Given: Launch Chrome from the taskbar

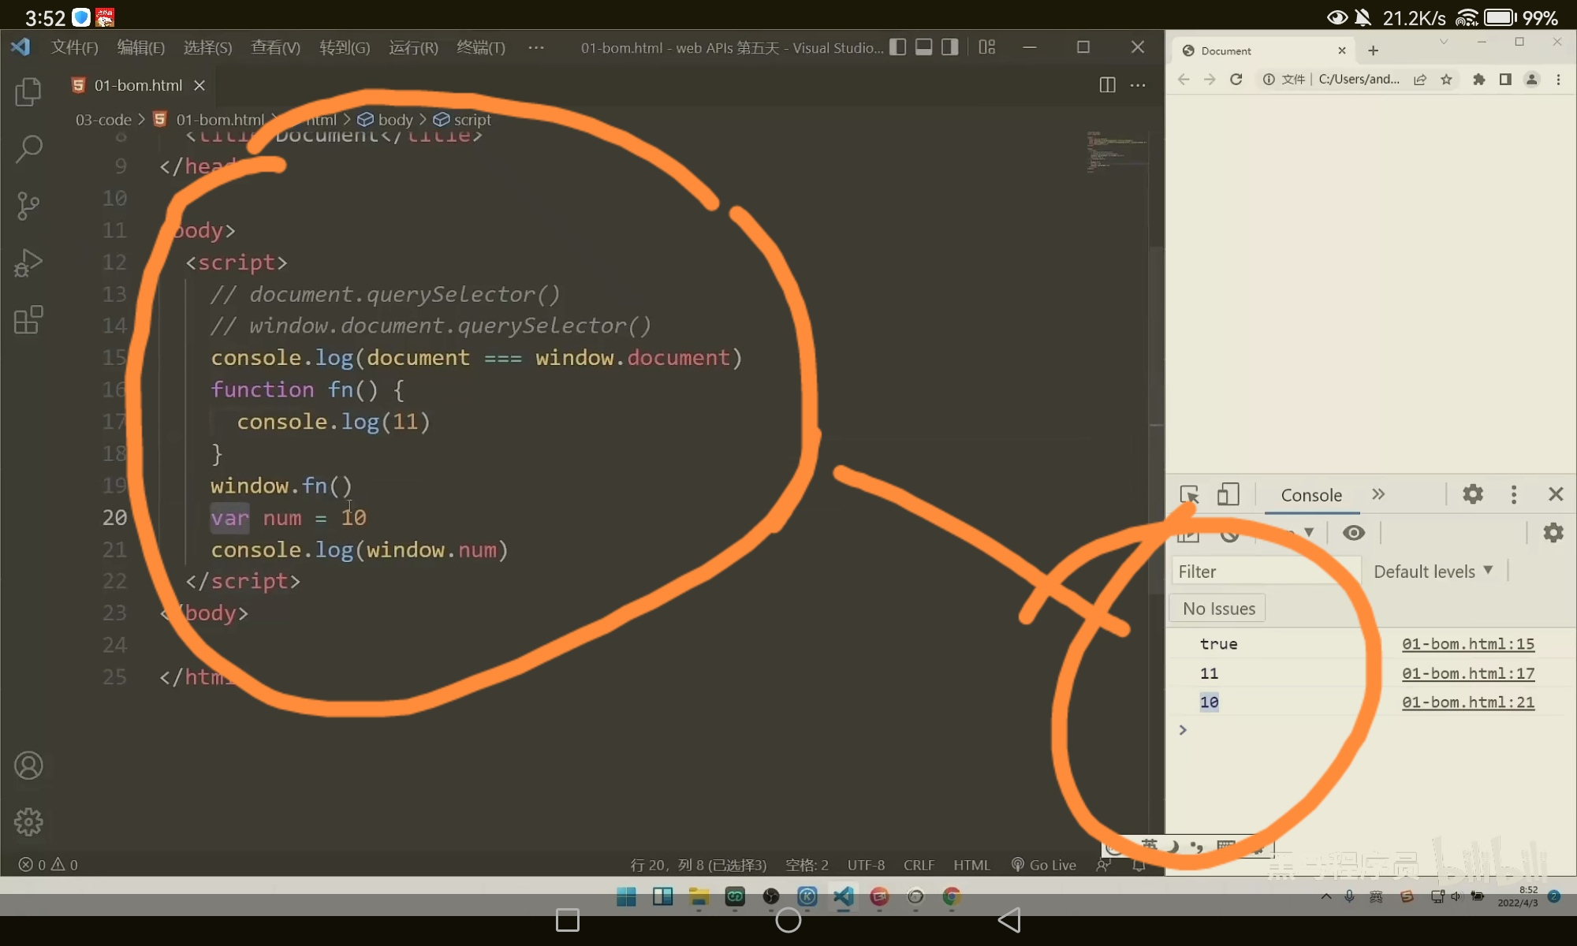Looking at the screenshot, I should click(x=951, y=897).
